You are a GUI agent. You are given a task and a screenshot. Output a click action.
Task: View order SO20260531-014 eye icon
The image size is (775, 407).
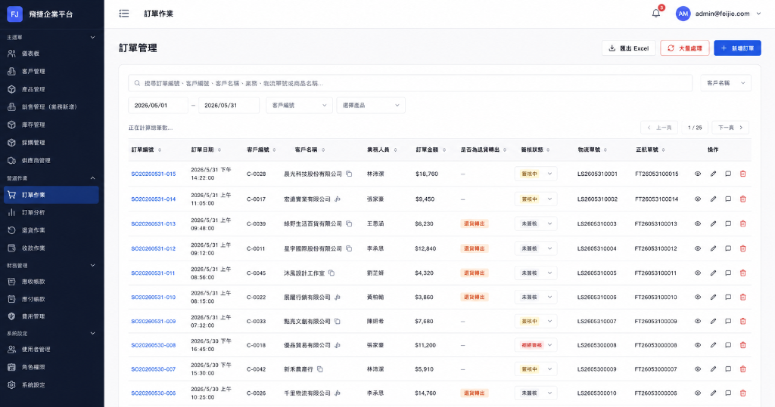click(697, 199)
